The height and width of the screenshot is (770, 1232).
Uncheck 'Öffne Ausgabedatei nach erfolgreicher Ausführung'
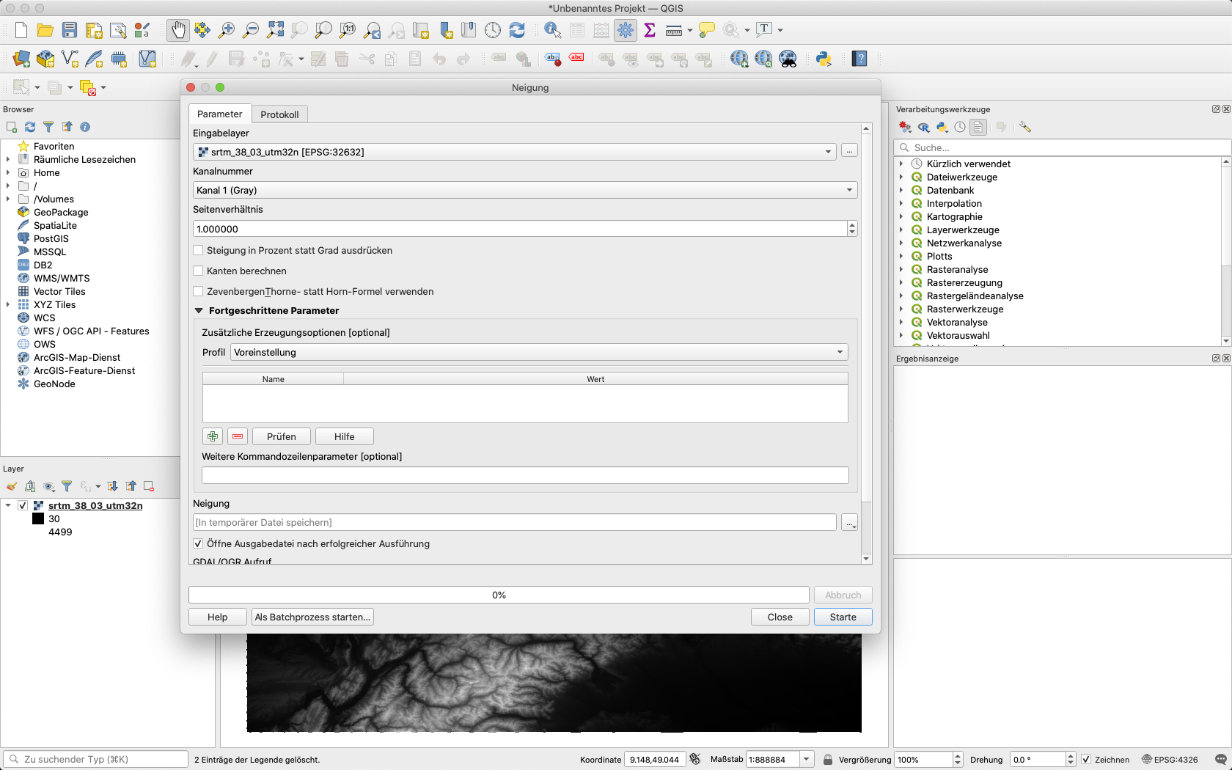click(198, 544)
